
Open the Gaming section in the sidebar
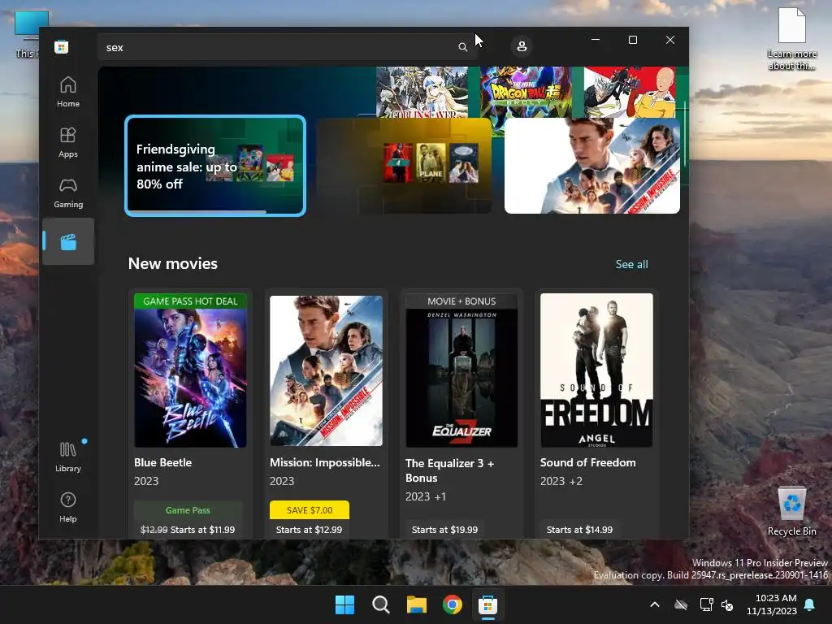(68, 193)
